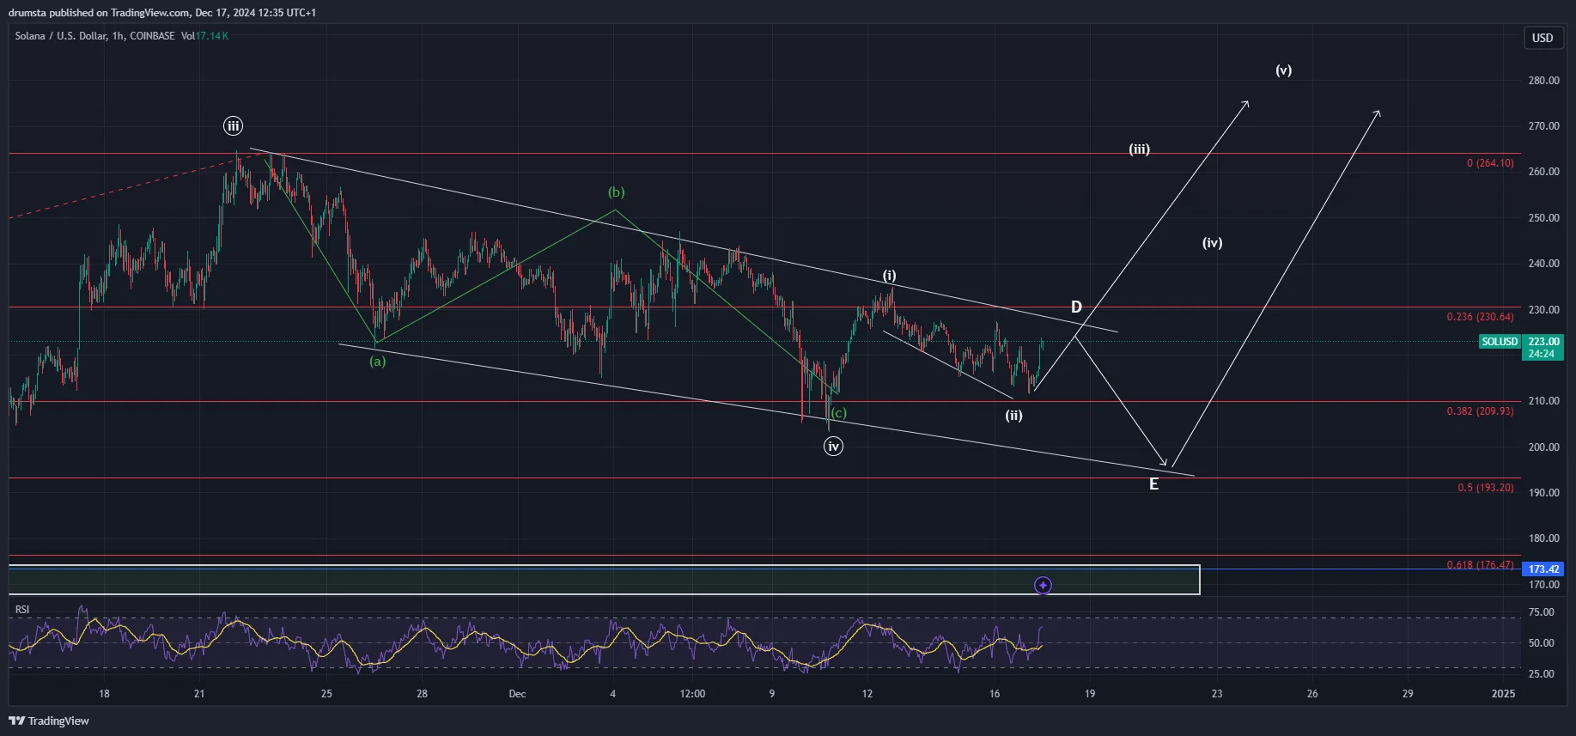This screenshot has height=736, width=1576.
Task: Click the purple star marker icon in green zone
Action: pyautogui.click(x=1043, y=586)
